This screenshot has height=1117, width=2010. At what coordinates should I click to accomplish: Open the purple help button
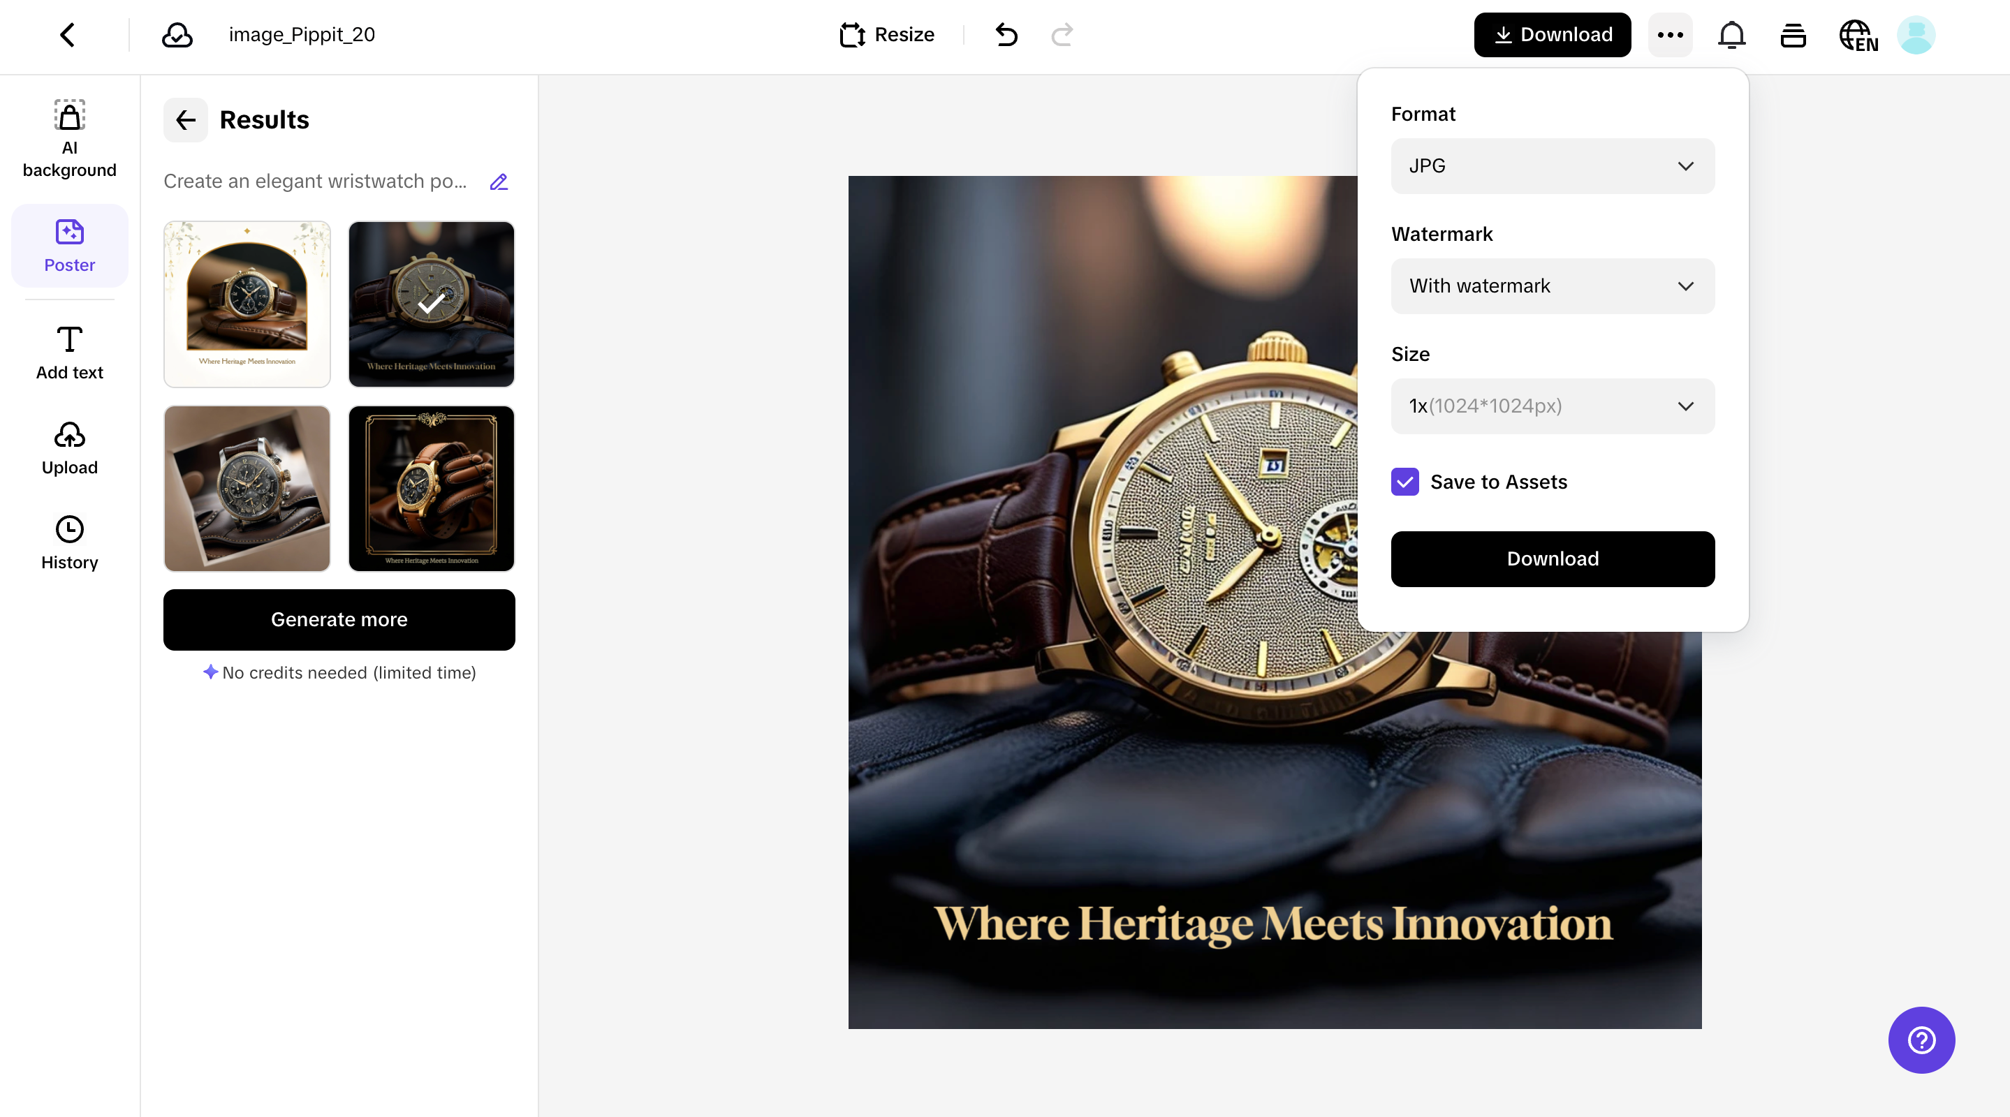1921,1040
